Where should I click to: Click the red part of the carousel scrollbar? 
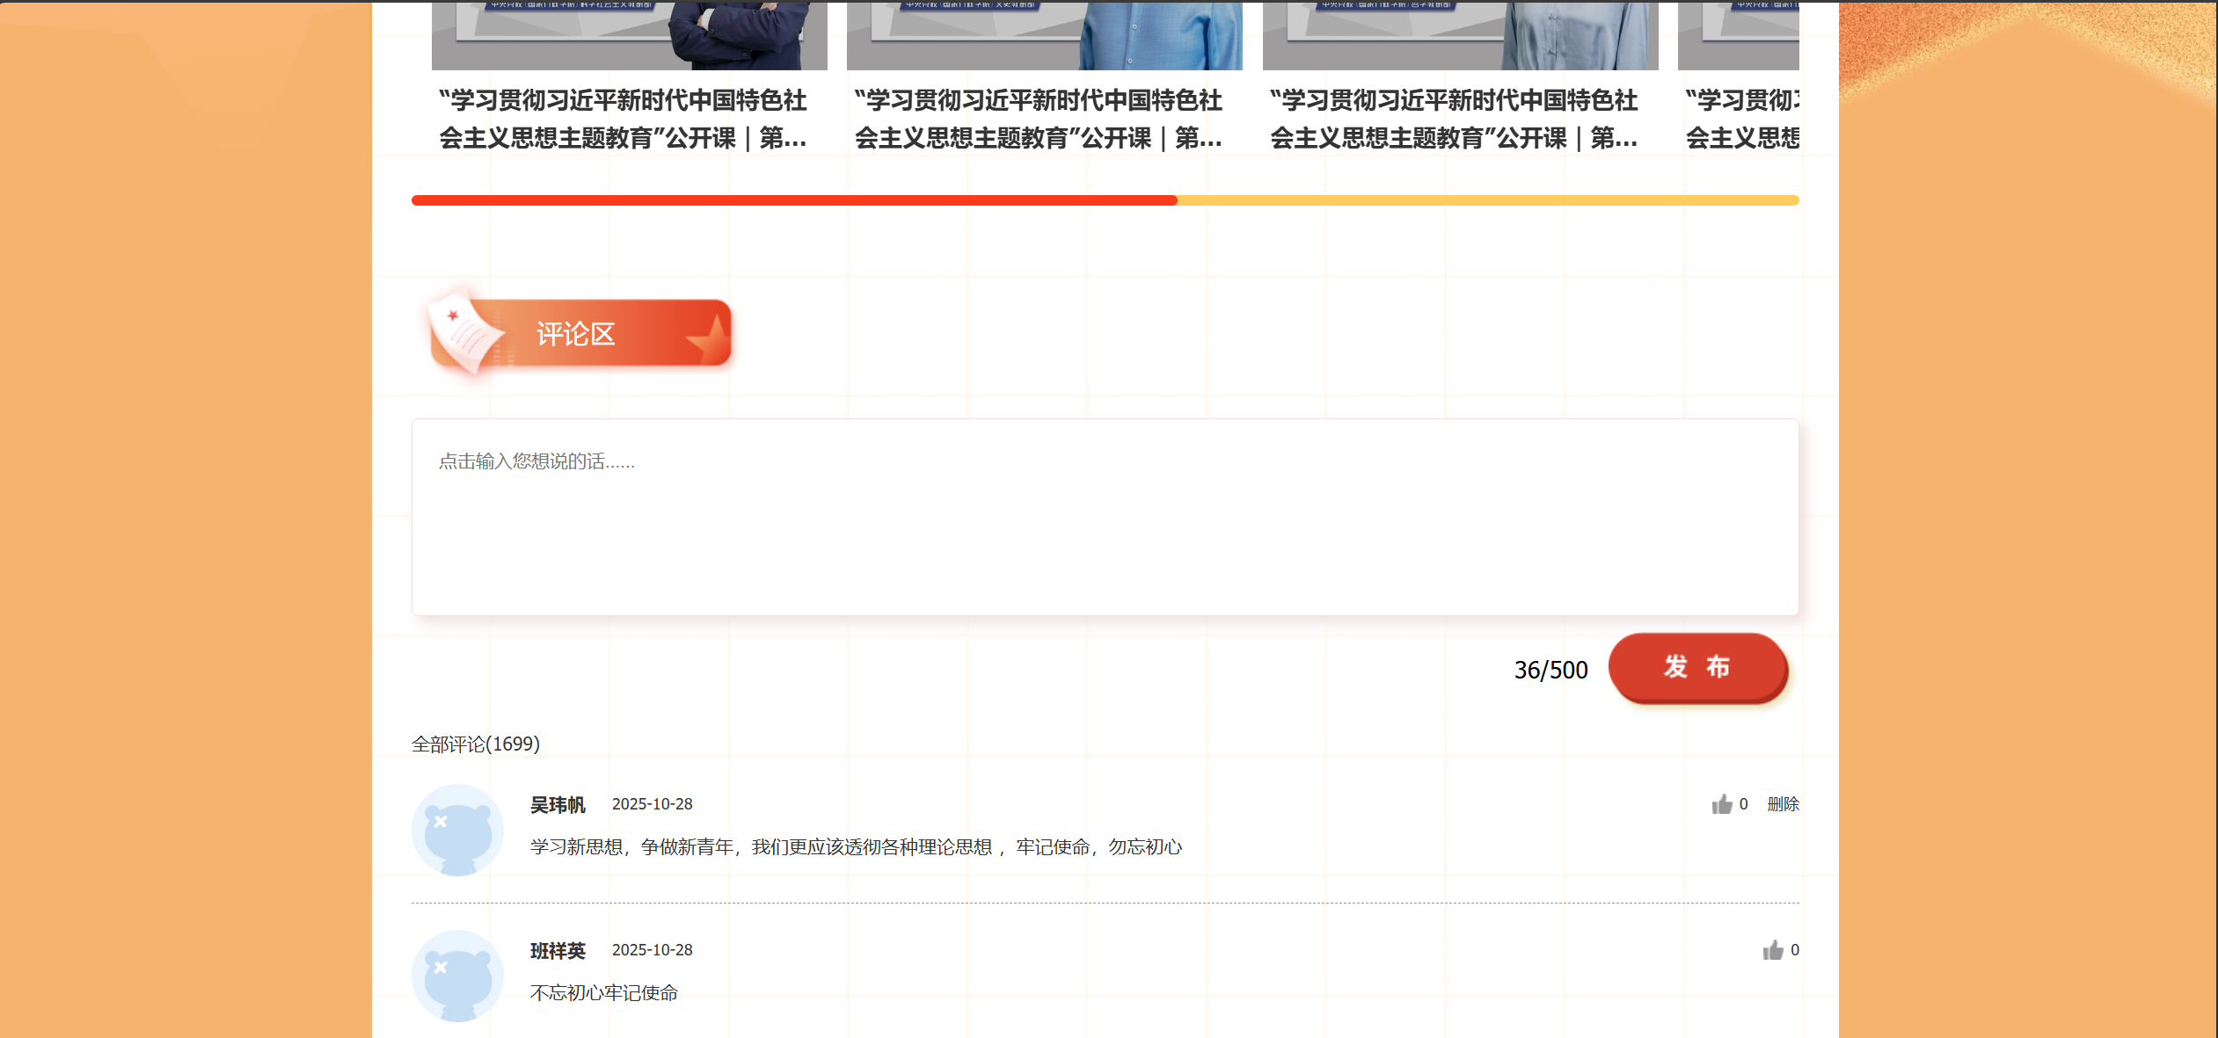point(794,200)
